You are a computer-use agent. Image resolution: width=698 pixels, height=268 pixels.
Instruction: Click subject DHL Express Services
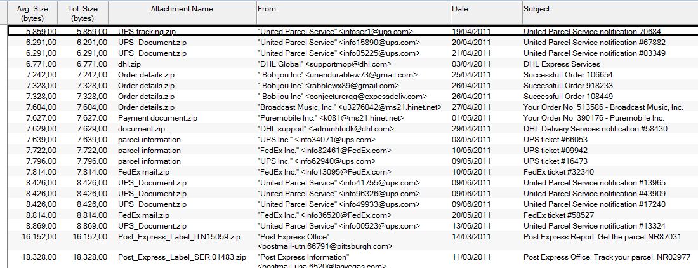(x=562, y=64)
